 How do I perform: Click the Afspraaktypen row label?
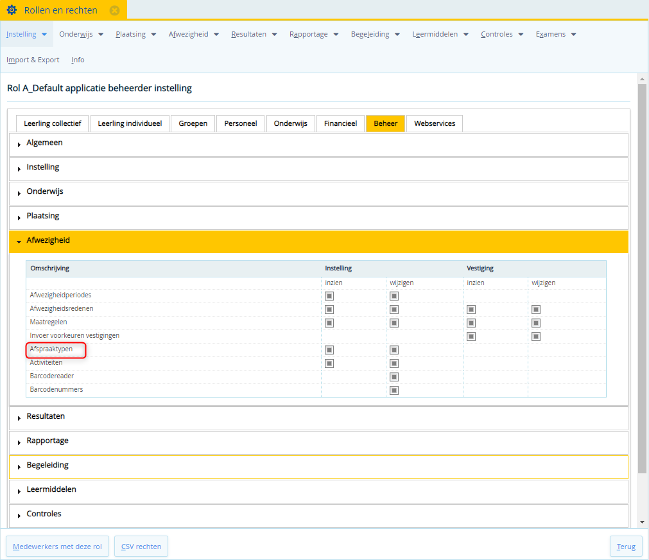[51, 349]
